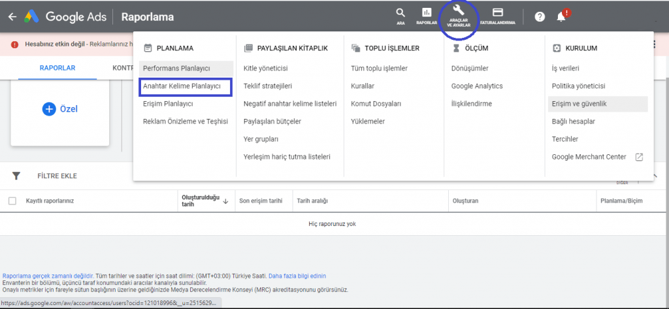The image size is (669, 309).
Task: Open the search (ARA) magnifier icon
Action: pos(400,13)
